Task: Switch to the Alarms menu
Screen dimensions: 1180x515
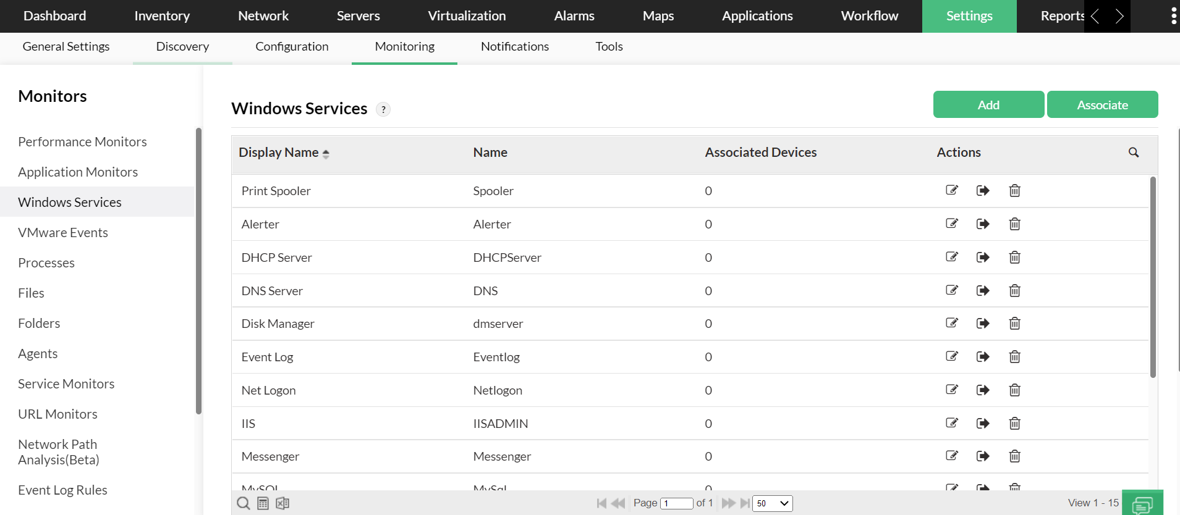Action: click(x=574, y=16)
